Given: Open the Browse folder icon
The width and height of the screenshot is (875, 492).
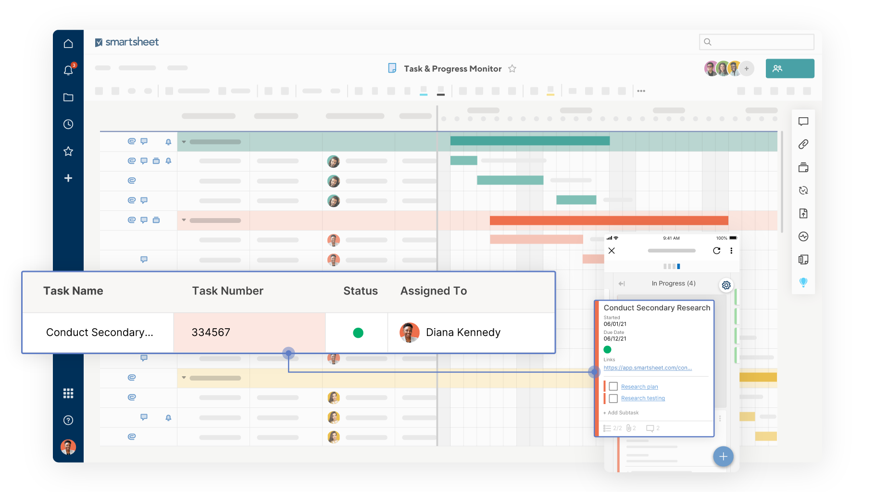Looking at the screenshot, I should [68, 98].
